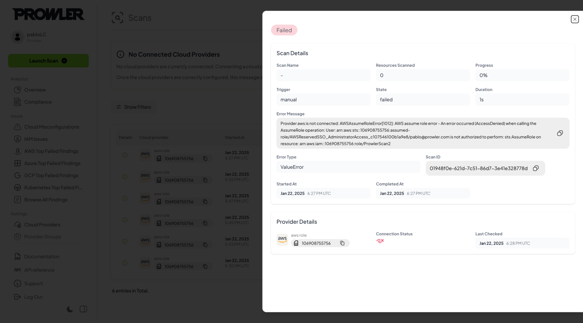Click Log Out
The image size is (583, 323).
coord(33,297)
